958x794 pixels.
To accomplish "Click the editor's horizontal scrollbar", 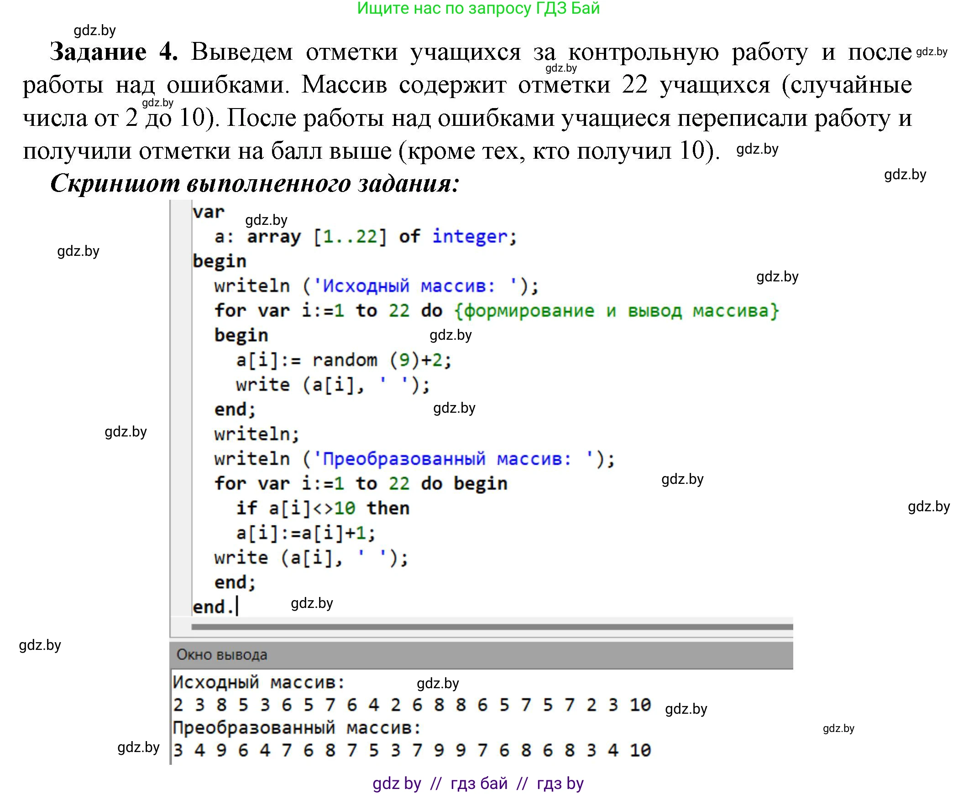I will [492, 627].
